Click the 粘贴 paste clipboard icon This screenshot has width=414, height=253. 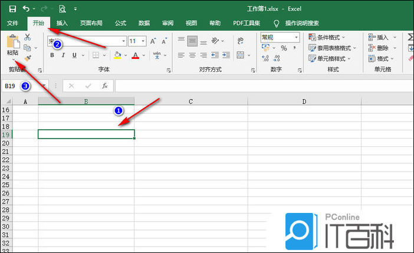13,41
